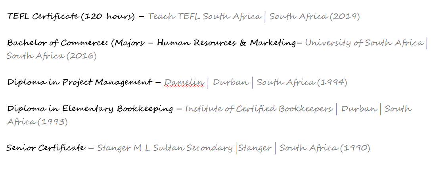Image resolution: width=431 pixels, height=173 pixels.
Task: Click 'Stanger M L Sultan Secondary' text
Action: 165,148
